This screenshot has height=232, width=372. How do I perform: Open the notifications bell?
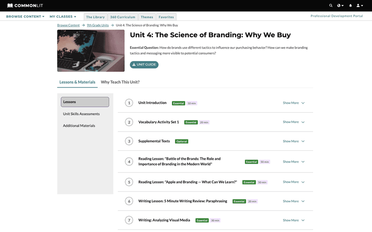350,5
